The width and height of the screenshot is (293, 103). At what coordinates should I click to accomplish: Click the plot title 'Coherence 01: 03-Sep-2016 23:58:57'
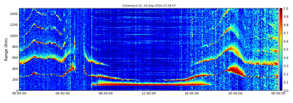click(149, 6)
